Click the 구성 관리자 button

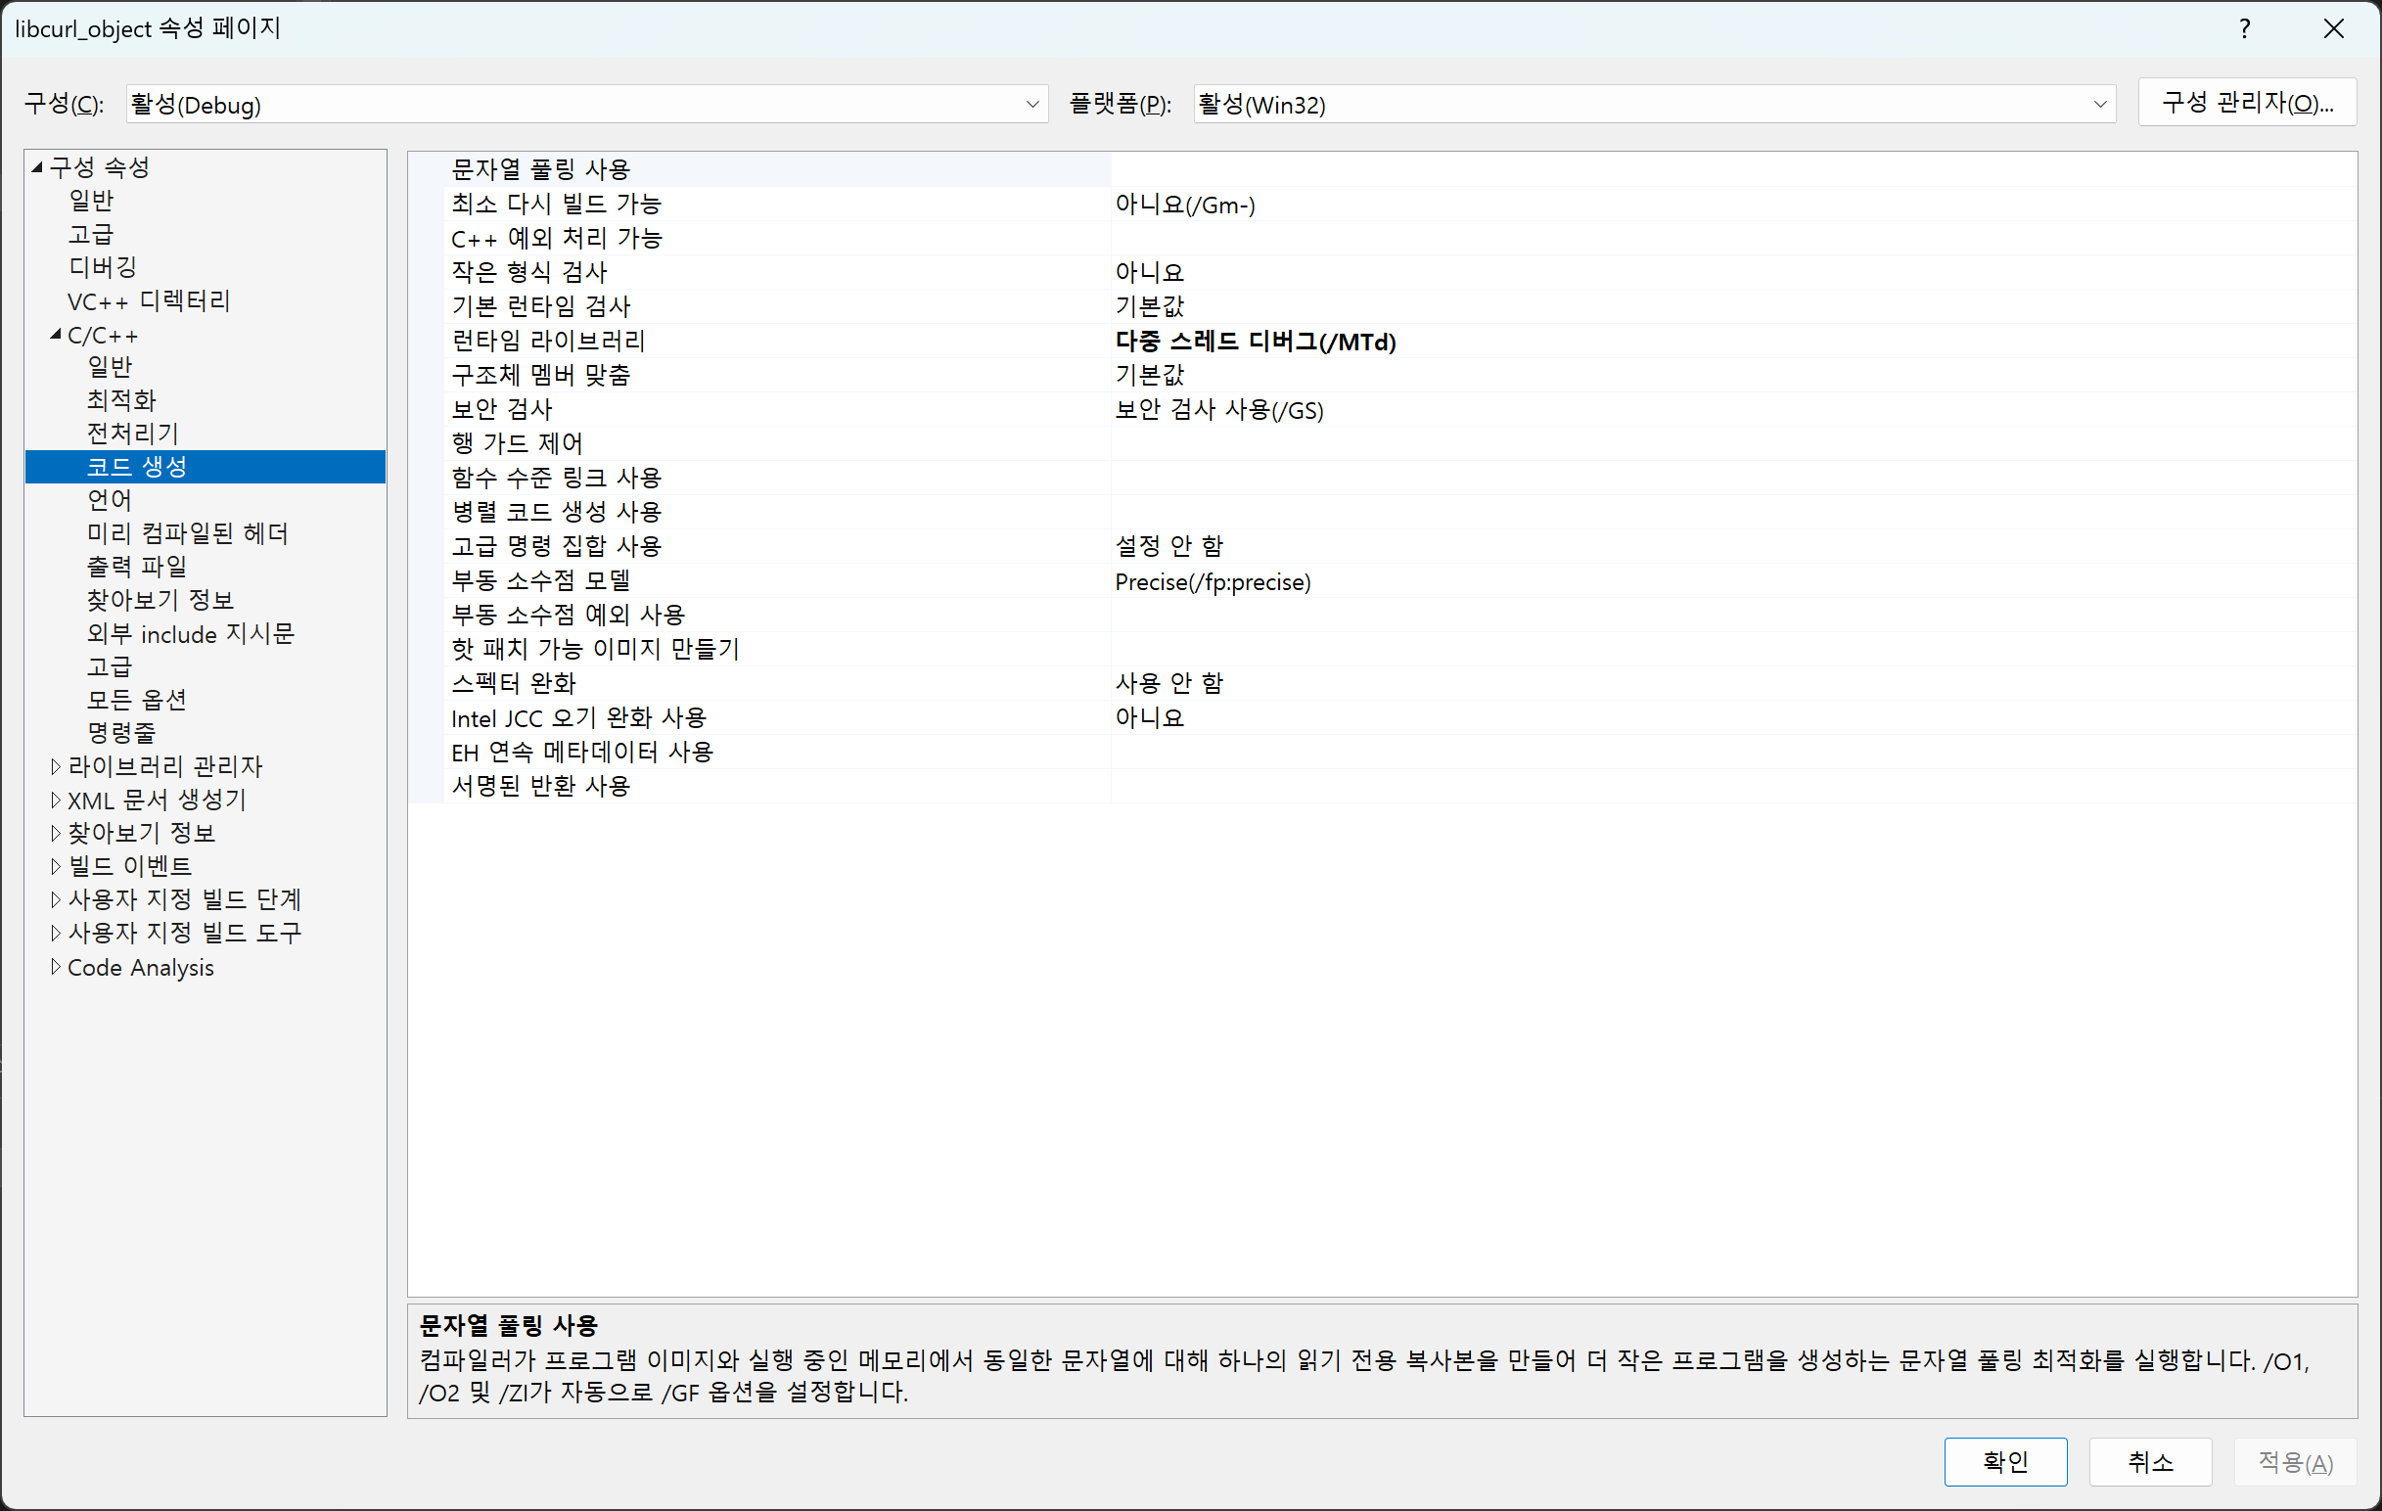tap(2247, 103)
